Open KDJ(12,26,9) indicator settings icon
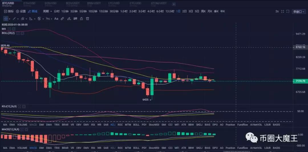The image size is (308, 152). 19,106
